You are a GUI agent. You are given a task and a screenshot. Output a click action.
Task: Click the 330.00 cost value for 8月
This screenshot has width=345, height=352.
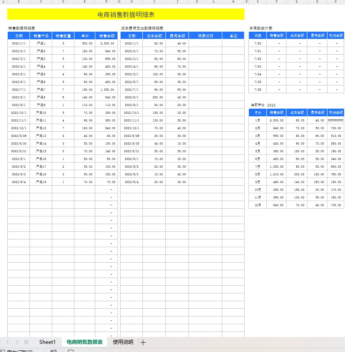(x=297, y=175)
